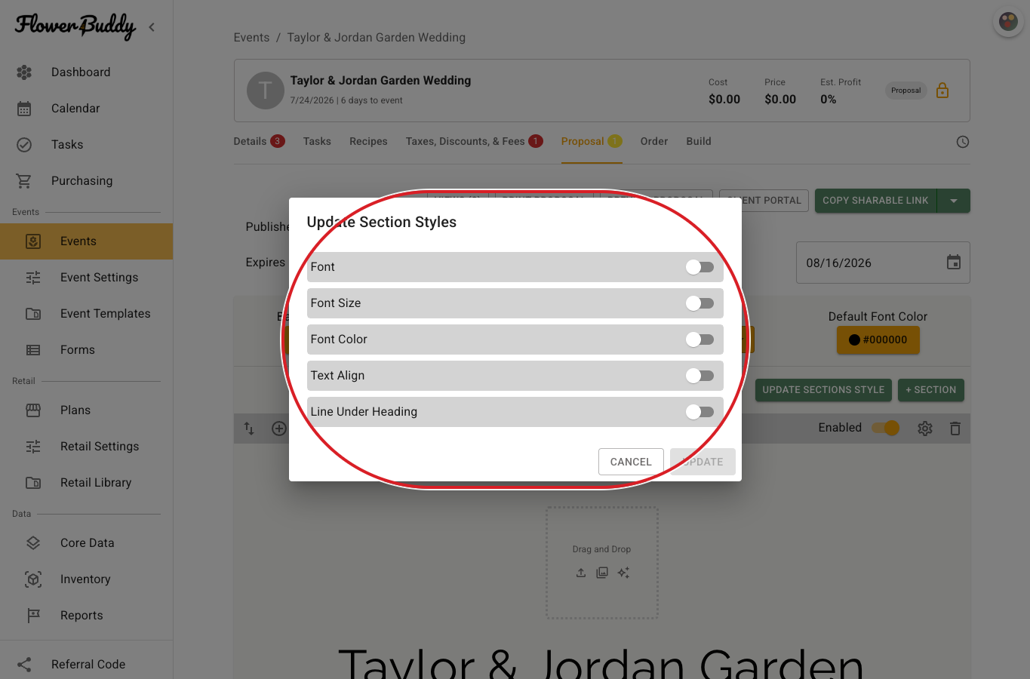Click the + Section button
The height and width of the screenshot is (679, 1030).
931,390
